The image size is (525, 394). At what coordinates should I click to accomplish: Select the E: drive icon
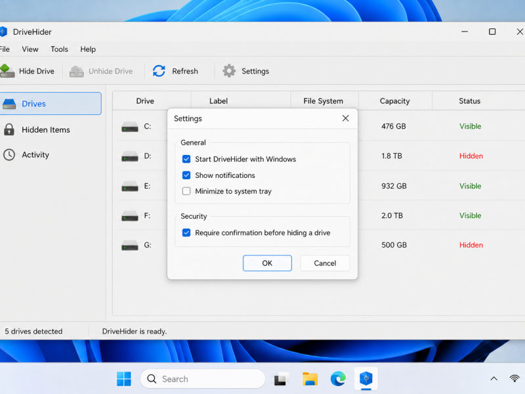point(129,186)
